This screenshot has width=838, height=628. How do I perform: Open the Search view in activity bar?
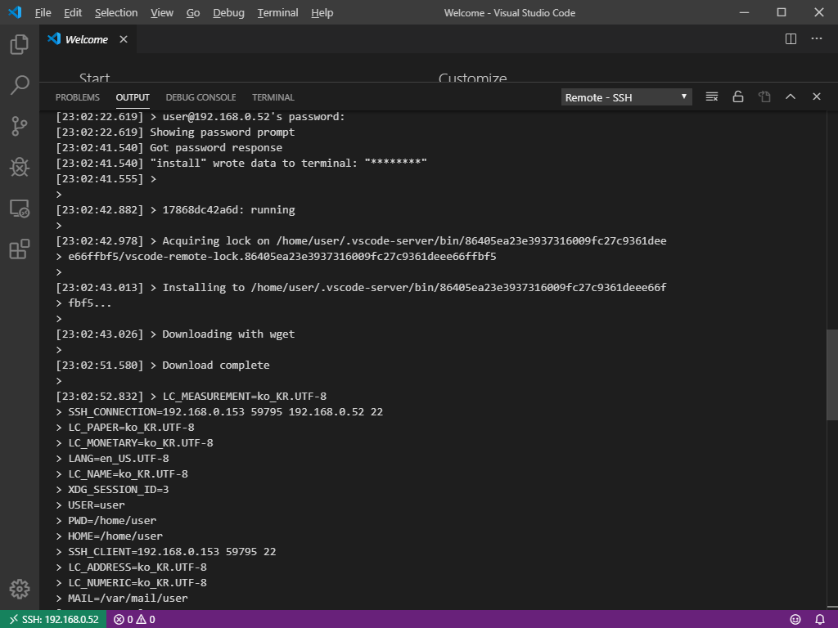(20, 85)
